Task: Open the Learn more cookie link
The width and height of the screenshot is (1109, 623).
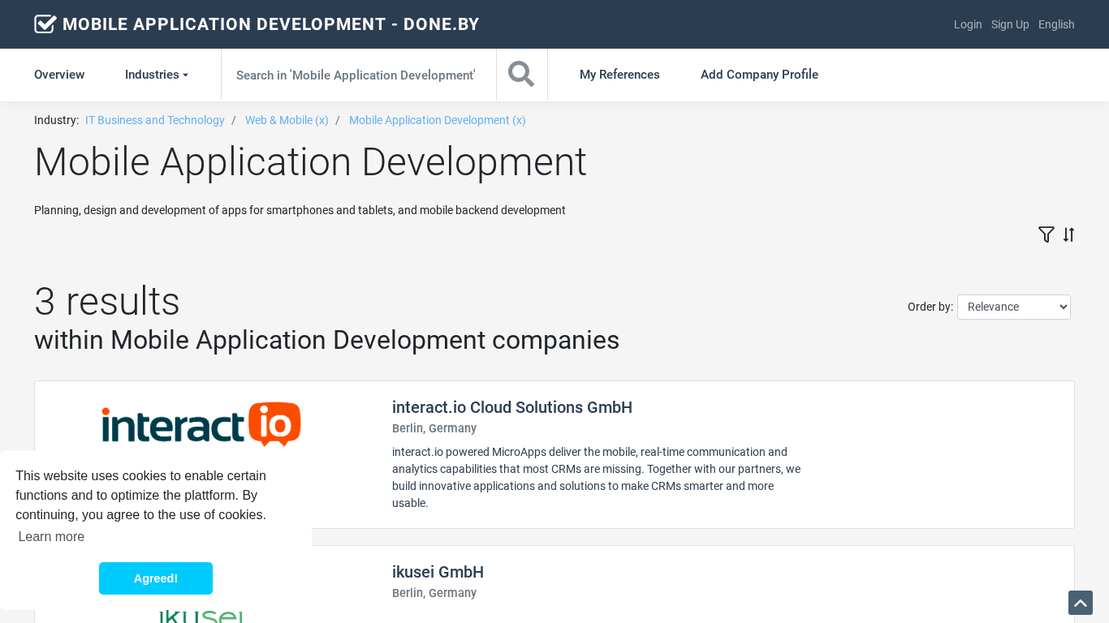Action: (x=51, y=536)
